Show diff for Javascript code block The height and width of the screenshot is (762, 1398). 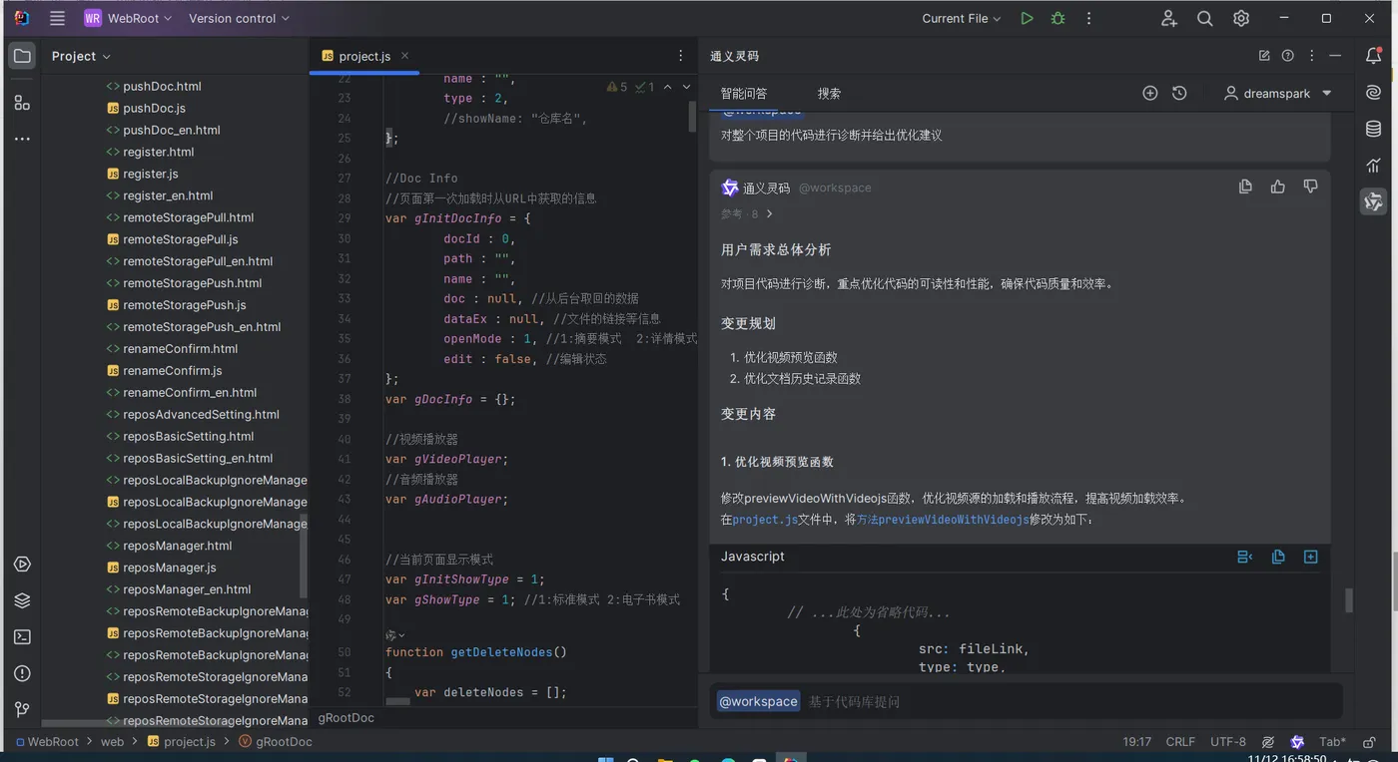(x=1245, y=557)
